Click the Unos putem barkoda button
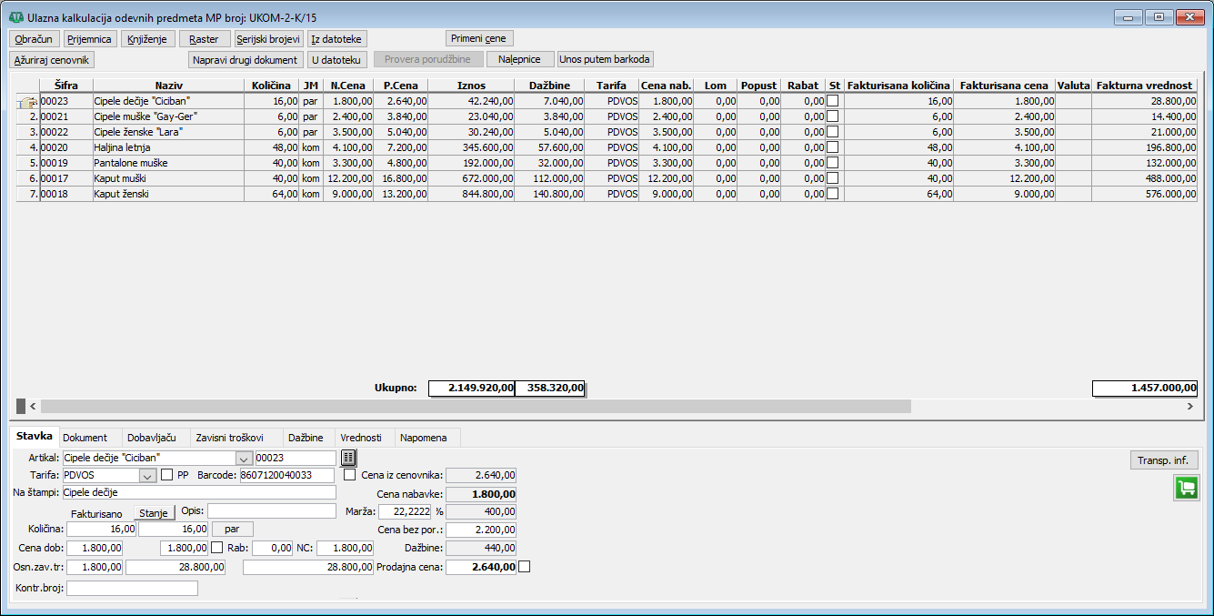Image resolution: width=1214 pixels, height=616 pixels. pyautogui.click(x=605, y=59)
